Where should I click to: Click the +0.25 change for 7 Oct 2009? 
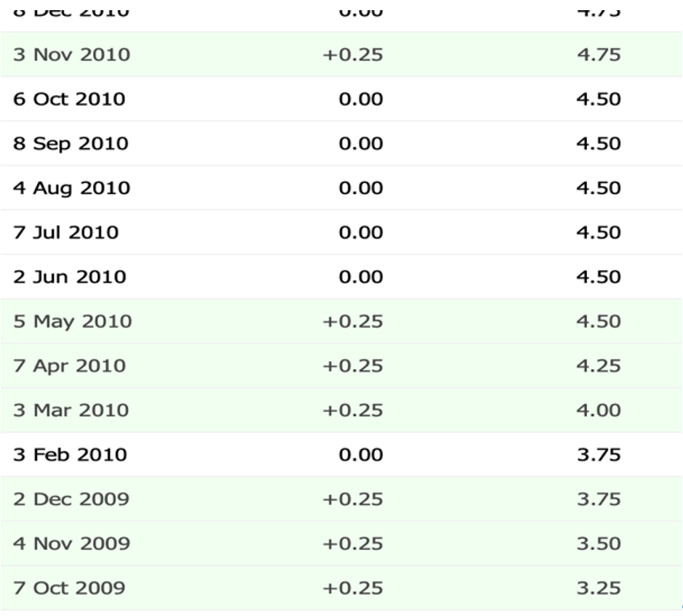353,588
